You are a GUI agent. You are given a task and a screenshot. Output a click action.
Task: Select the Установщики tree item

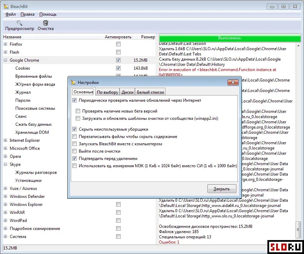pyautogui.click(x=28, y=180)
